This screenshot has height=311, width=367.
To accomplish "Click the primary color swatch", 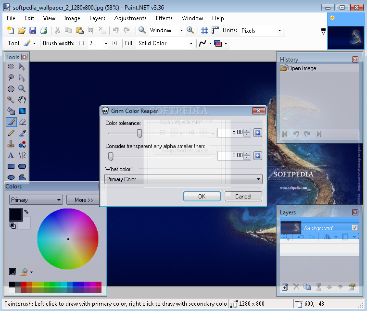I will pyautogui.click(x=16, y=215).
